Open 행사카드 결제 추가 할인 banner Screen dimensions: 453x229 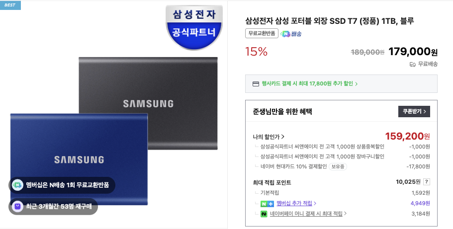tap(341, 84)
